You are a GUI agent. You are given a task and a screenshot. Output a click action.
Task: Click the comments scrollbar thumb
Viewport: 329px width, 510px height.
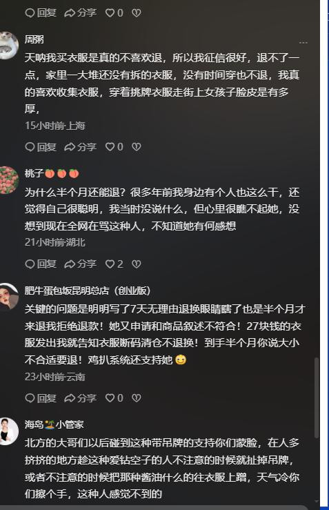pyautogui.click(x=317, y=398)
